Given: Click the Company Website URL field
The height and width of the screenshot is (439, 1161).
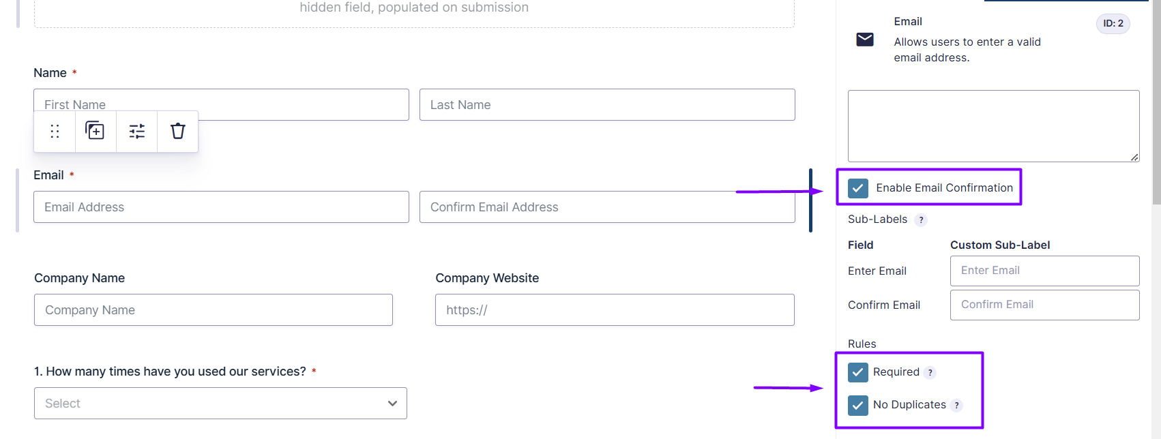Looking at the screenshot, I should click(x=615, y=310).
